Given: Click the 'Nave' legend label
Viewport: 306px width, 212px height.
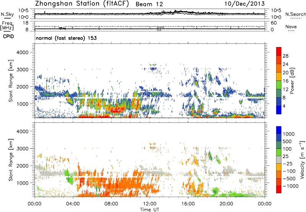Looking at the screenshot, I should [291, 26].
